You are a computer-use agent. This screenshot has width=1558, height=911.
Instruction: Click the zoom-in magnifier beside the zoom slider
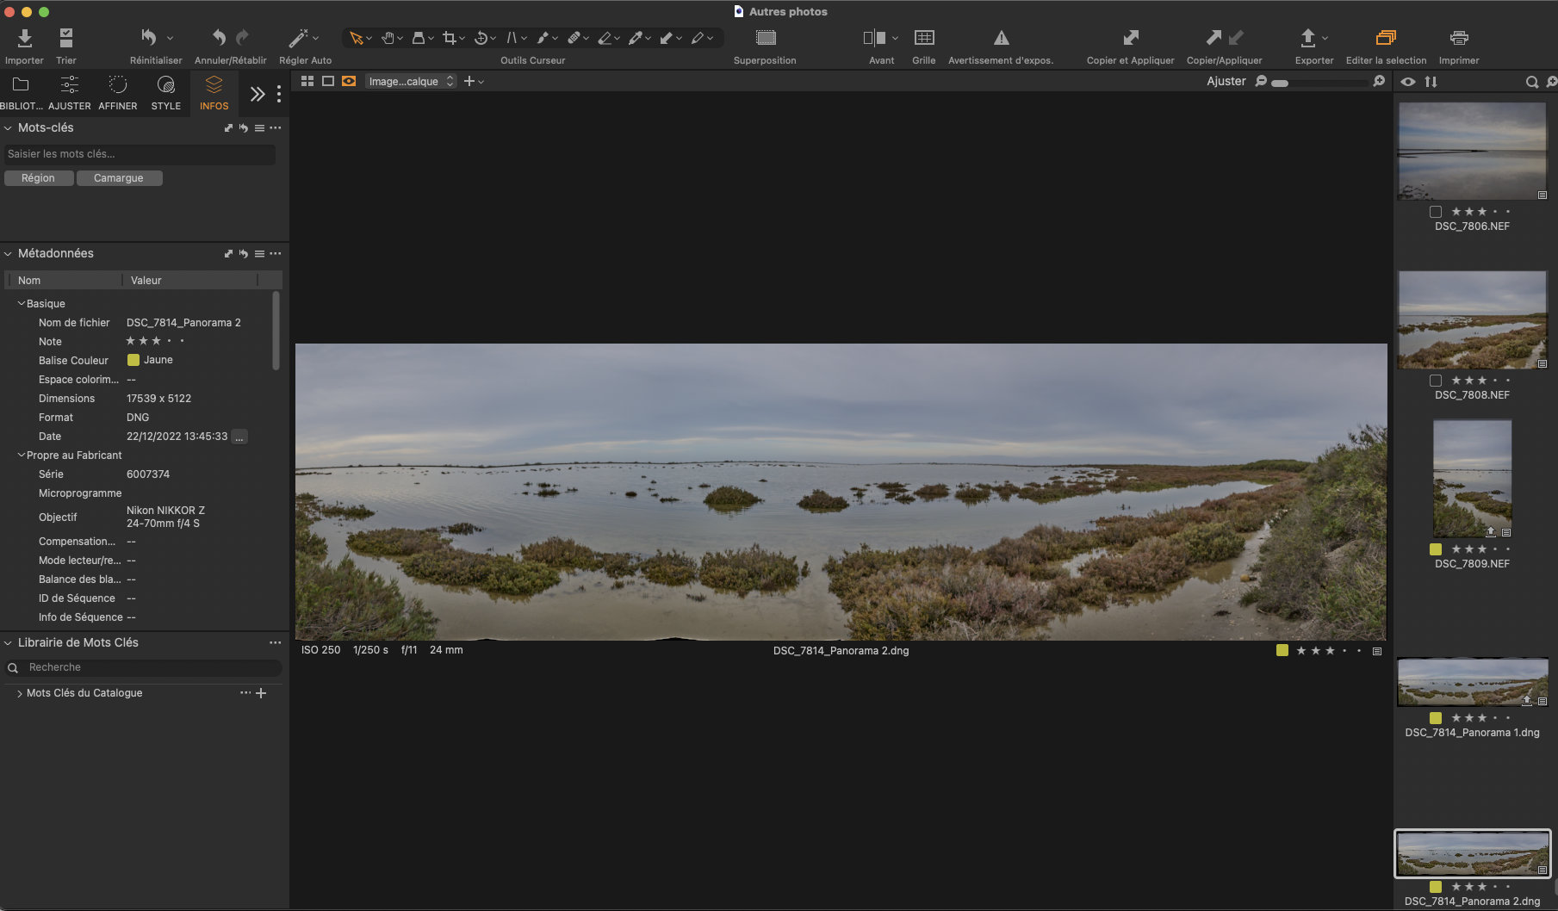coord(1379,81)
